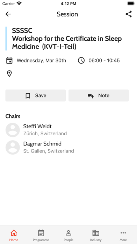The height and width of the screenshot is (244, 137).
Task: Tap the add-note list icon
Action: (91, 96)
